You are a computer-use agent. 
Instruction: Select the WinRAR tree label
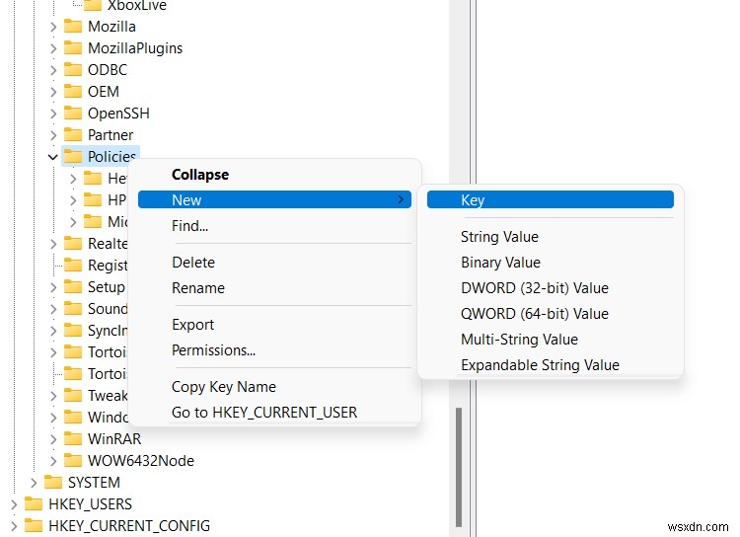point(114,438)
